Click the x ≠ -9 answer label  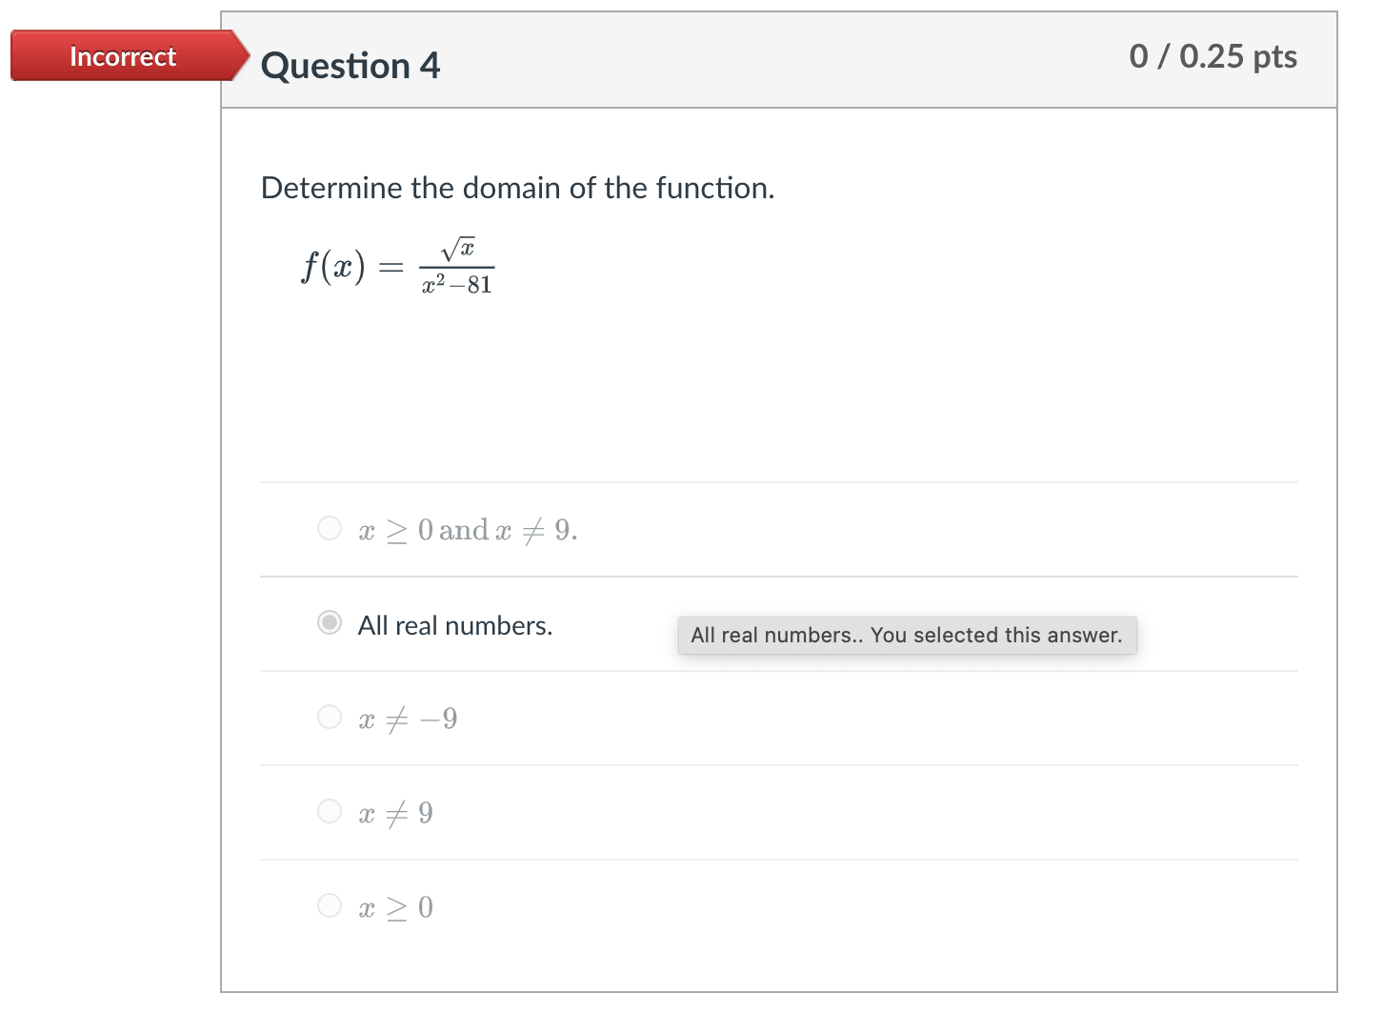click(x=407, y=719)
